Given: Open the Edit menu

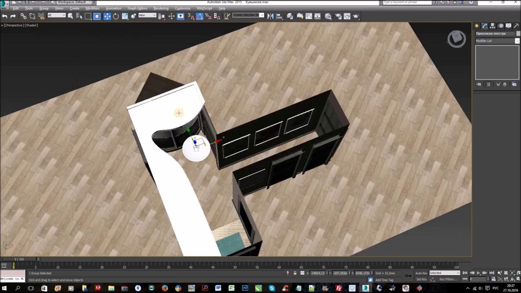Looking at the screenshot, I should point(15,9).
